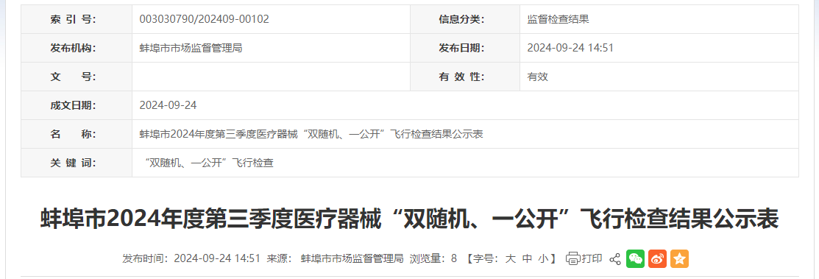Click the 文号 label cell
Viewport: 819px width, 279px height.
(77, 77)
